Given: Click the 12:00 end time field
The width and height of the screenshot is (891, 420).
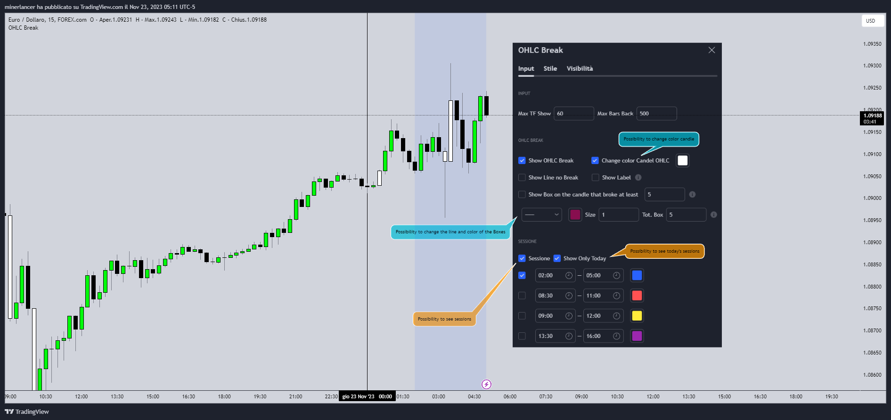Looking at the screenshot, I should click(603, 316).
